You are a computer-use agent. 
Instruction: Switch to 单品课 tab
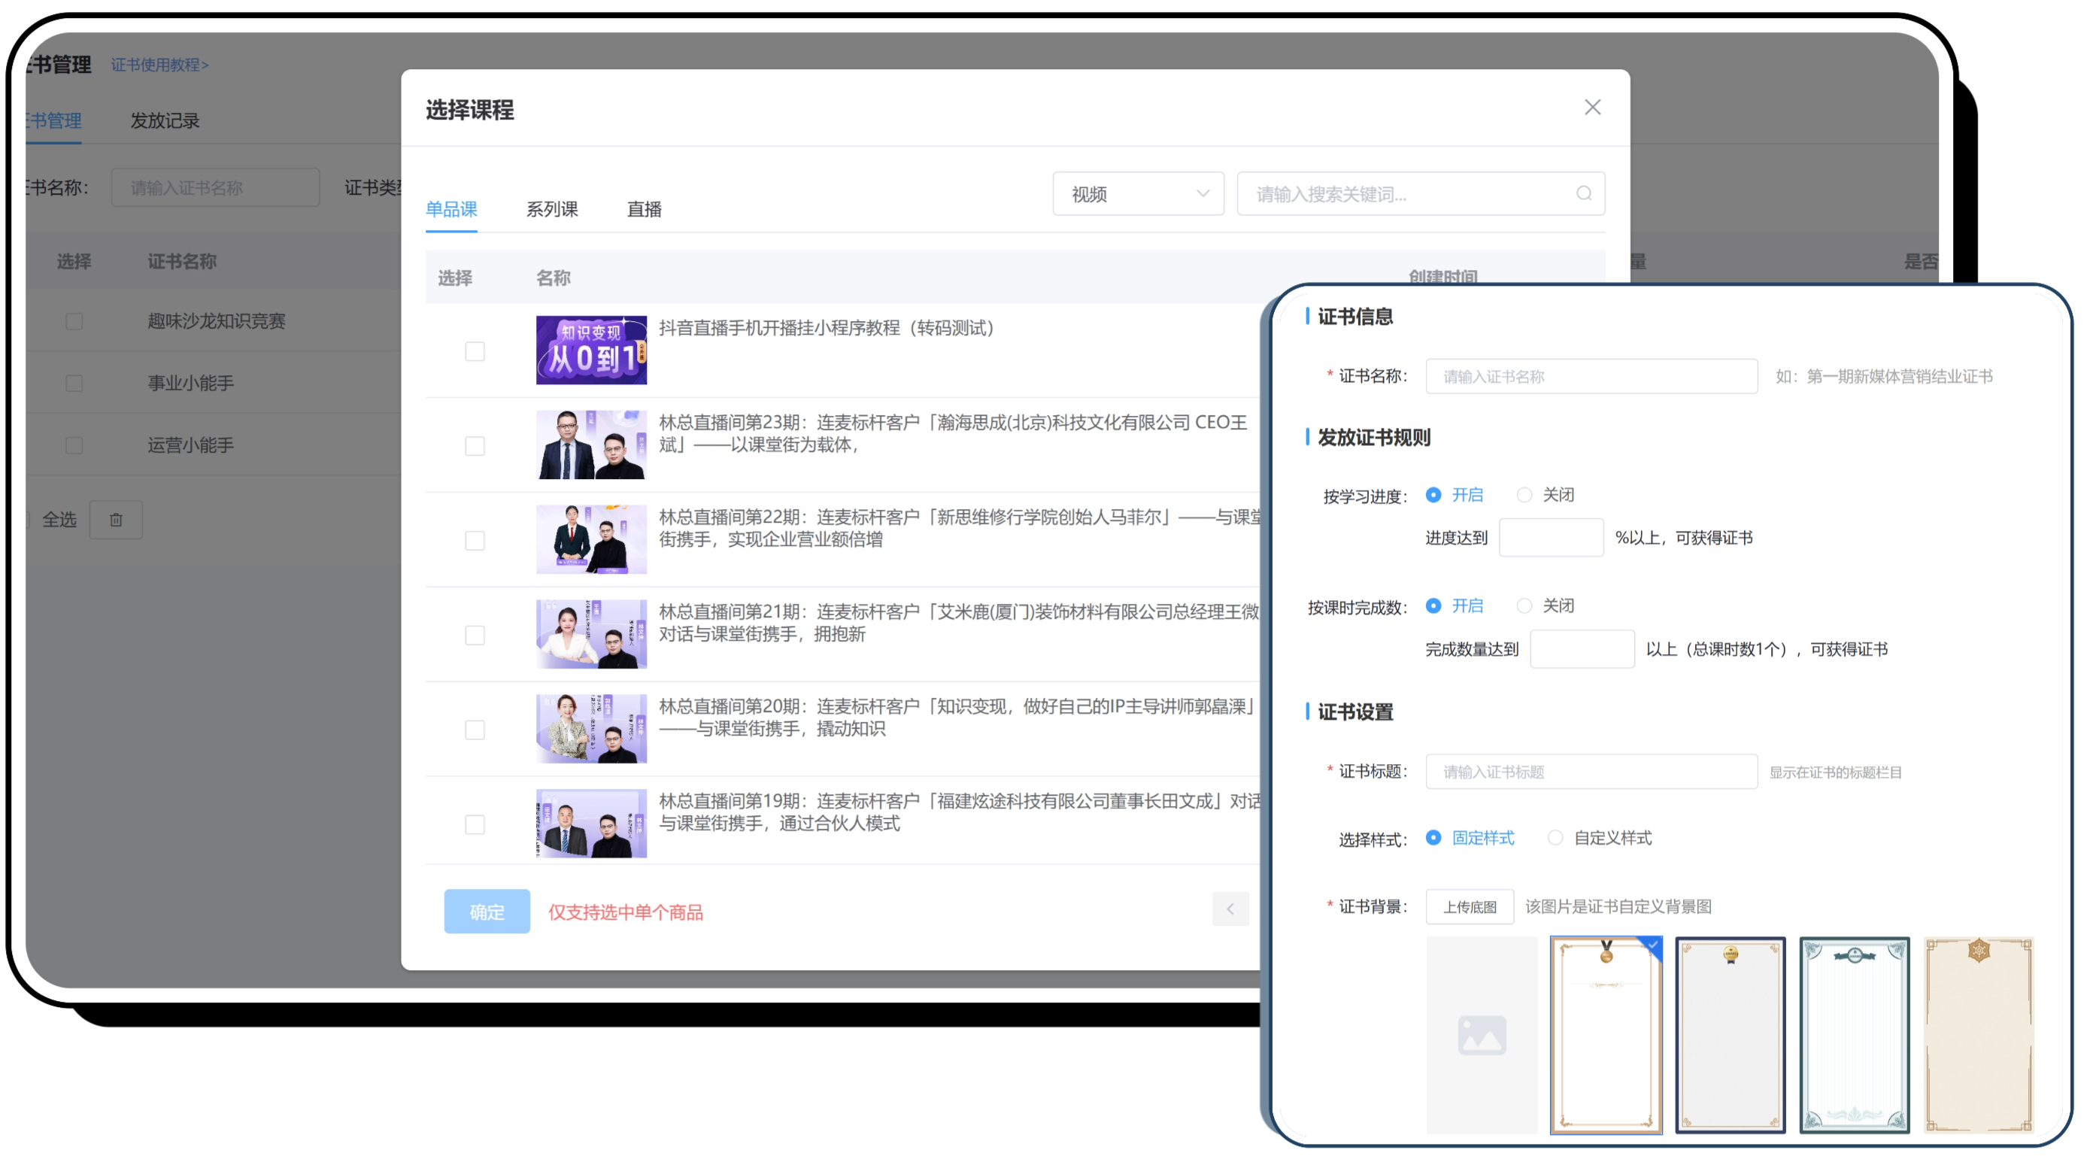(x=451, y=209)
